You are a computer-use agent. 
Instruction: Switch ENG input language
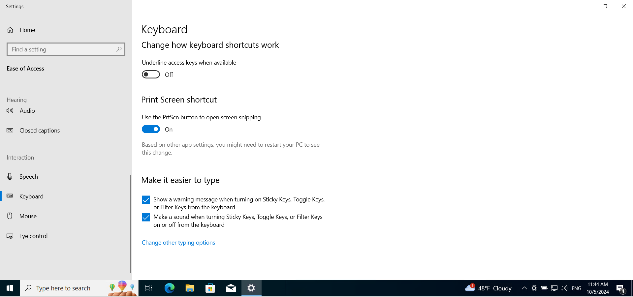[x=576, y=288]
